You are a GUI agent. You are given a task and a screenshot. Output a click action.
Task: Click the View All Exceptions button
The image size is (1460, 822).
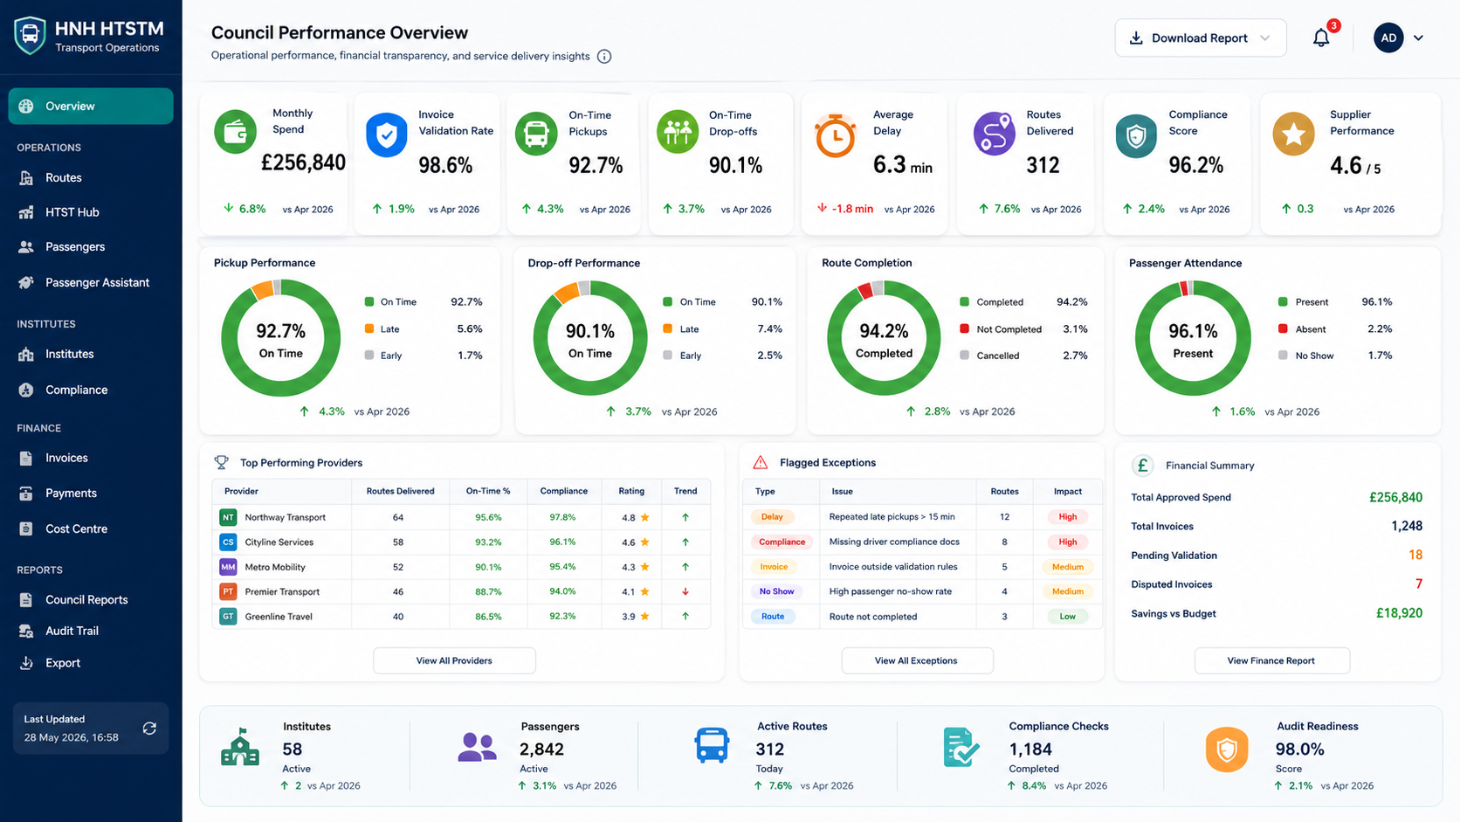tap(917, 660)
